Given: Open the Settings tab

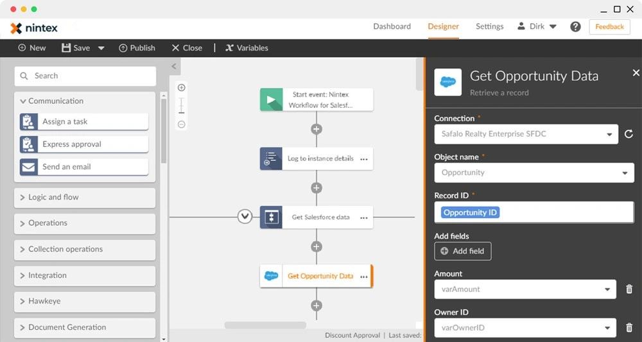Looking at the screenshot, I should click(x=489, y=26).
